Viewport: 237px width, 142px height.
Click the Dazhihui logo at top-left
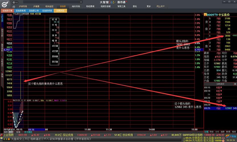click(5, 4)
